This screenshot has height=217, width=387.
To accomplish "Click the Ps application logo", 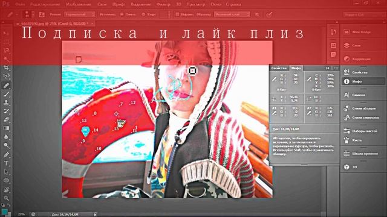I will coord(5,4).
